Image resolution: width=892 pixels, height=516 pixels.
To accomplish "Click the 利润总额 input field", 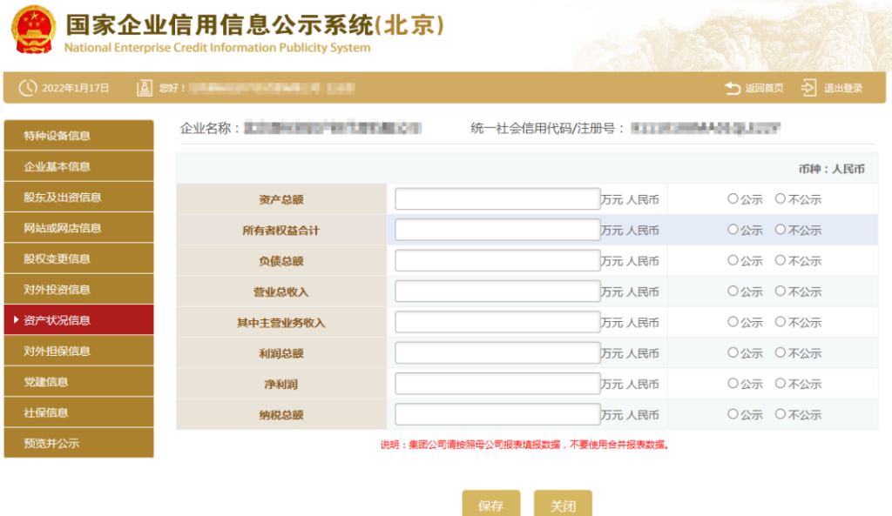I will pyautogui.click(x=497, y=353).
